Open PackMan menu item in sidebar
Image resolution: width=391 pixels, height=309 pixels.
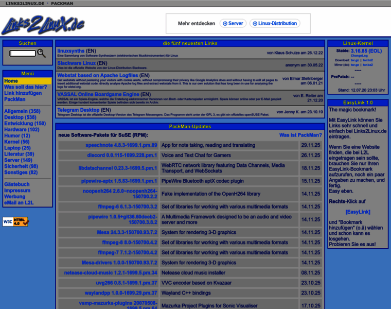pos(15,99)
